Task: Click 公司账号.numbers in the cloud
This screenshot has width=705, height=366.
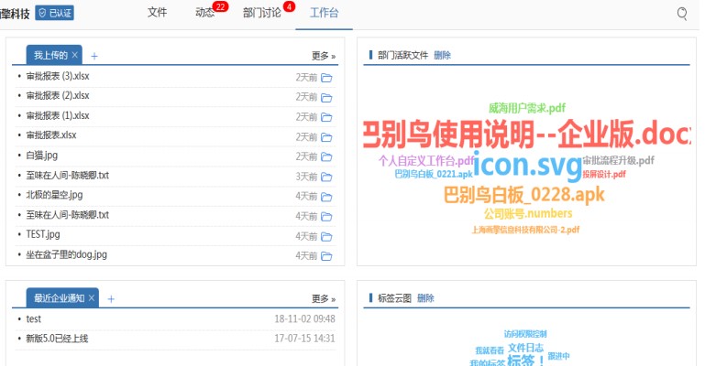Action: (528, 213)
